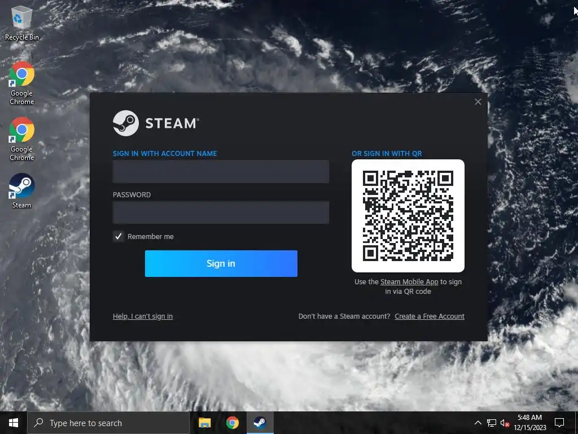Click the taskbar search box
This screenshot has height=434, width=578.
click(108, 423)
